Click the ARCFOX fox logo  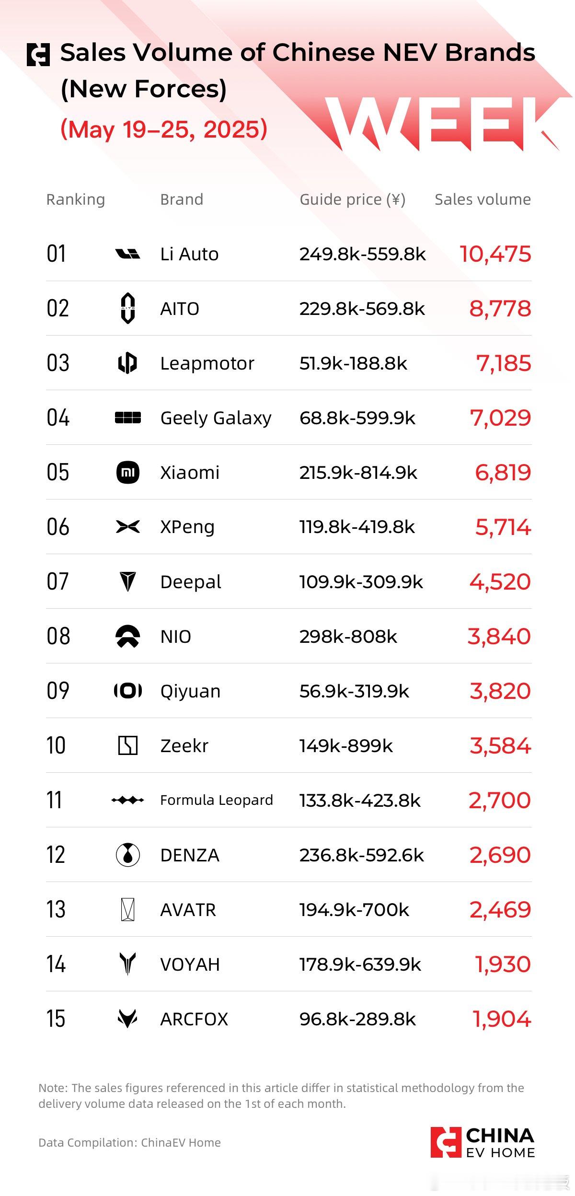click(x=128, y=1019)
